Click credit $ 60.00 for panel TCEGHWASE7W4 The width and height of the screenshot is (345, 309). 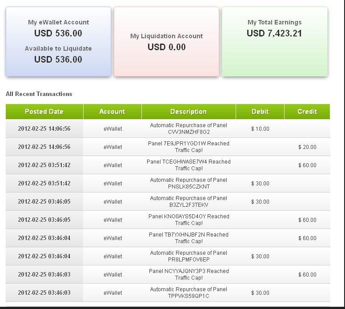pos(307,165)
